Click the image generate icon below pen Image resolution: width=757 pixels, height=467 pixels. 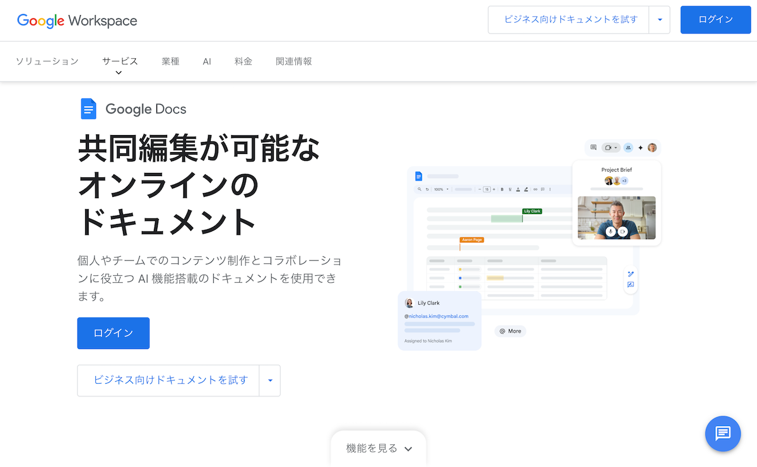click(x=630, y=285)
